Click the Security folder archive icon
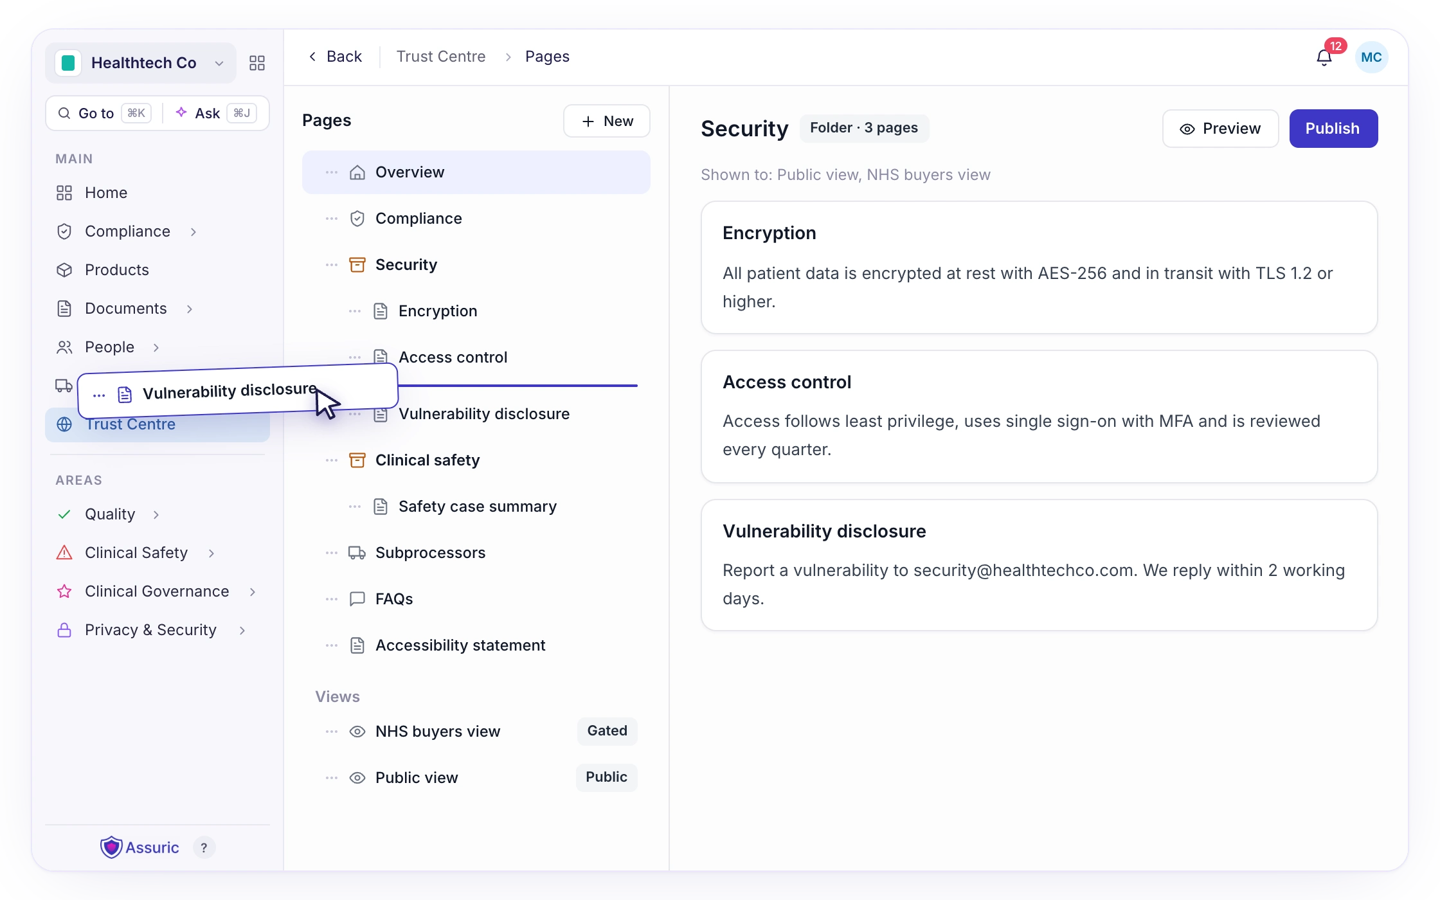 (x=357, y=265)
